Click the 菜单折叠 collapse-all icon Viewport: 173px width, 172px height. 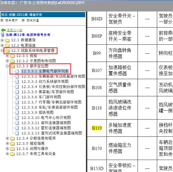point(23,20)
